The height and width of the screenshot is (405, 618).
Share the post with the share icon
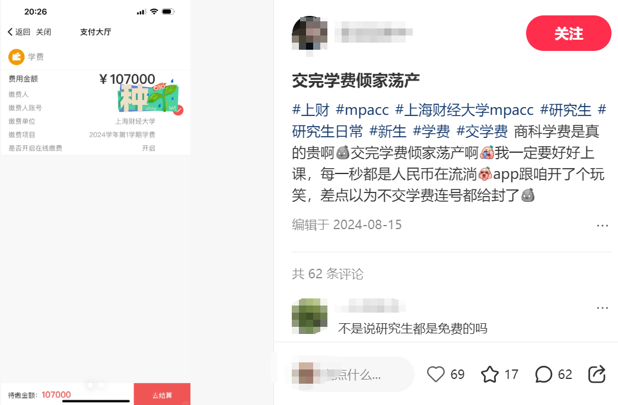click(597, 374)
